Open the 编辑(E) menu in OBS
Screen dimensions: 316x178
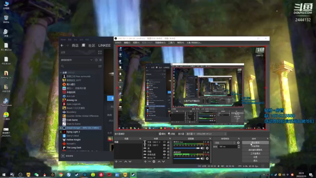(127, 43)
